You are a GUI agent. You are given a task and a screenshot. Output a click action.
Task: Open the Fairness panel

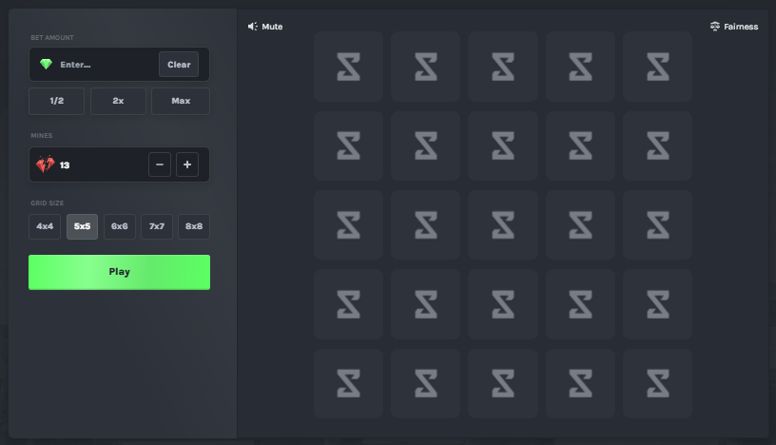[x=733, y=27]
